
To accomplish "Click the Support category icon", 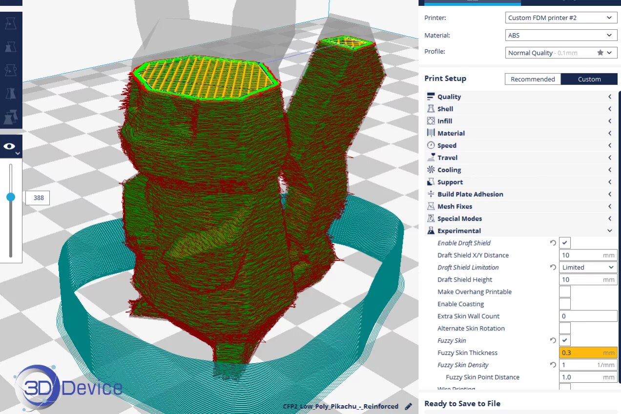I will coord(431,182).
